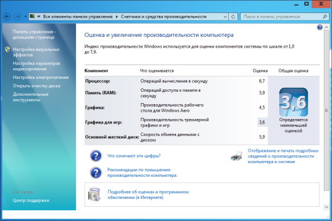Click the processor score 6,7
Viewport: 332px width, 221px height.
pyautogui.click(x=262, y=81)
